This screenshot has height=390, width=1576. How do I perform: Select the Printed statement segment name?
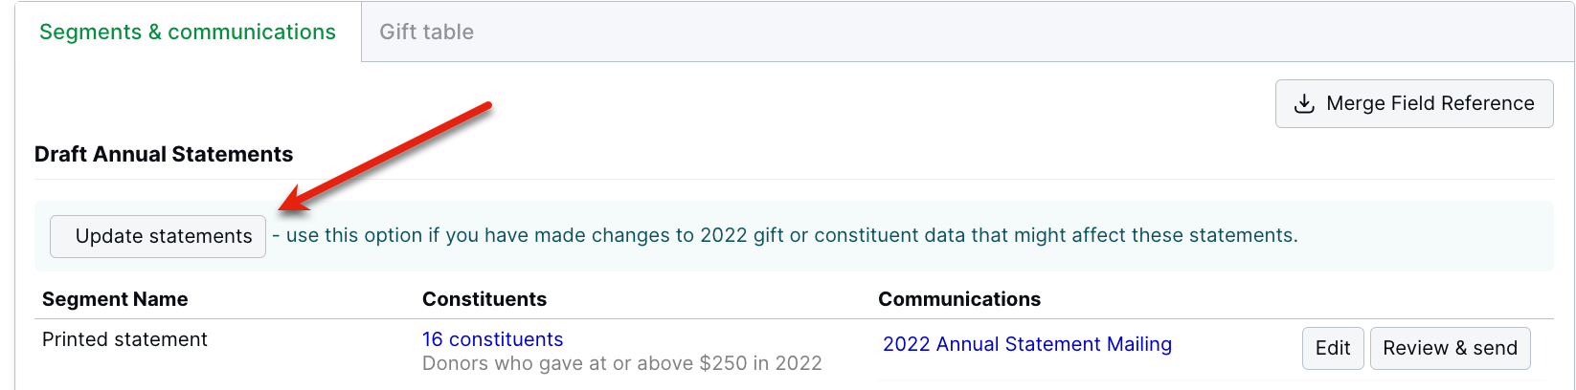click(124, 339)
